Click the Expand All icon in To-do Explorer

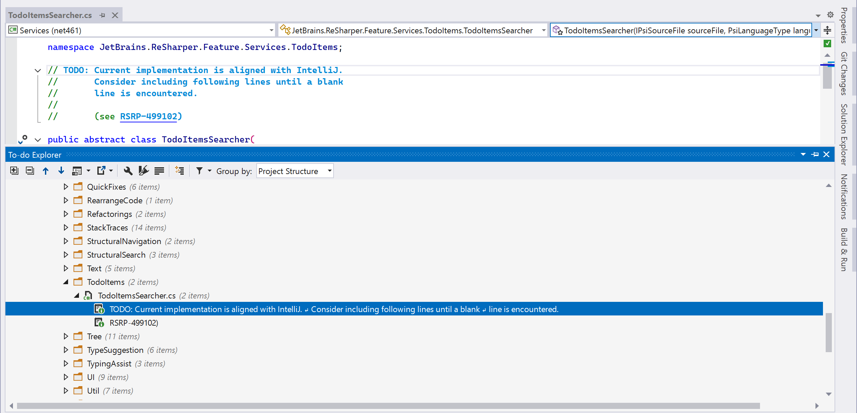(x=14, y=171)
